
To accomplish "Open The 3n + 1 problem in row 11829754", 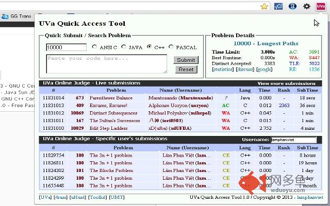I will (111, 156).
